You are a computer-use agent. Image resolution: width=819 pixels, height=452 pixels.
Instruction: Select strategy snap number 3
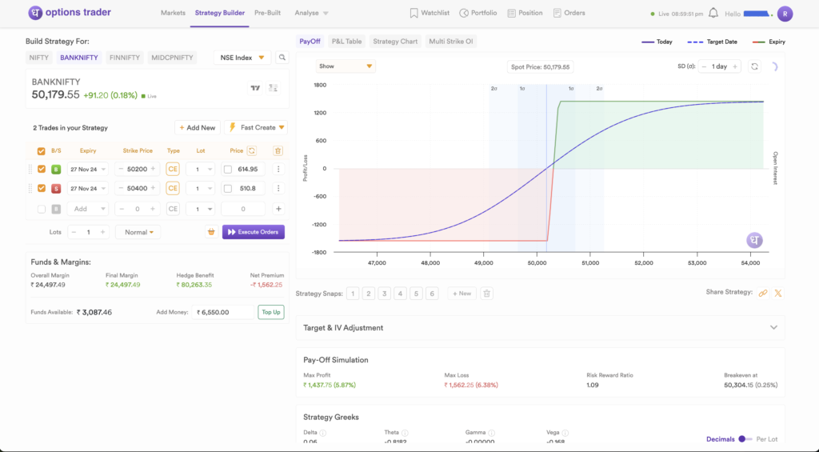[x=385, y=294]
